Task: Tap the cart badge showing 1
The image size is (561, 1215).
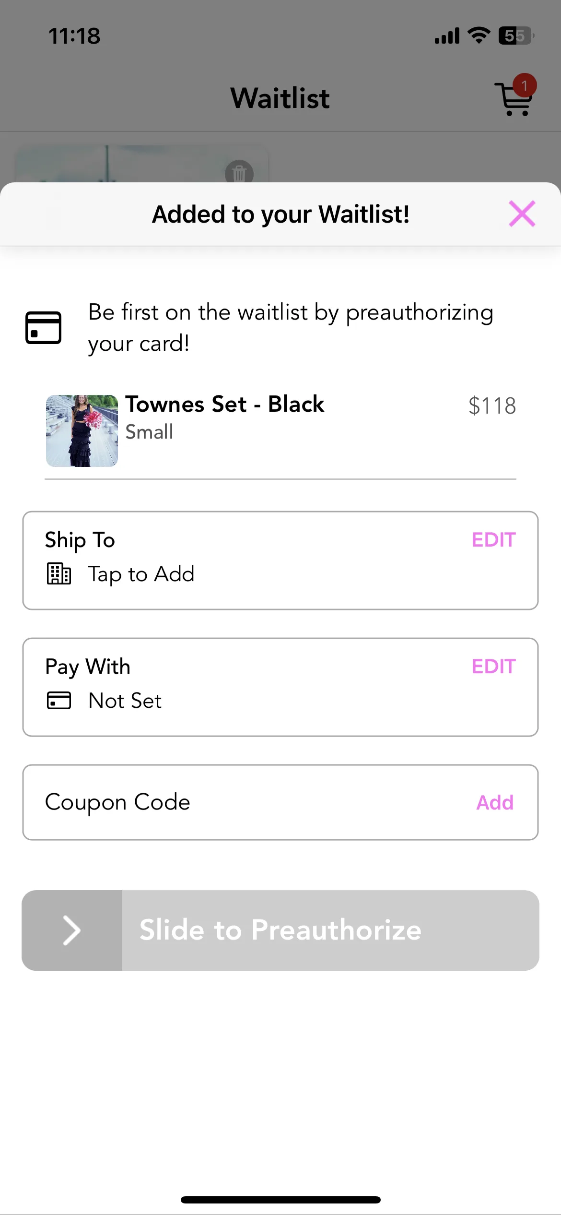Action: (525, 85)
